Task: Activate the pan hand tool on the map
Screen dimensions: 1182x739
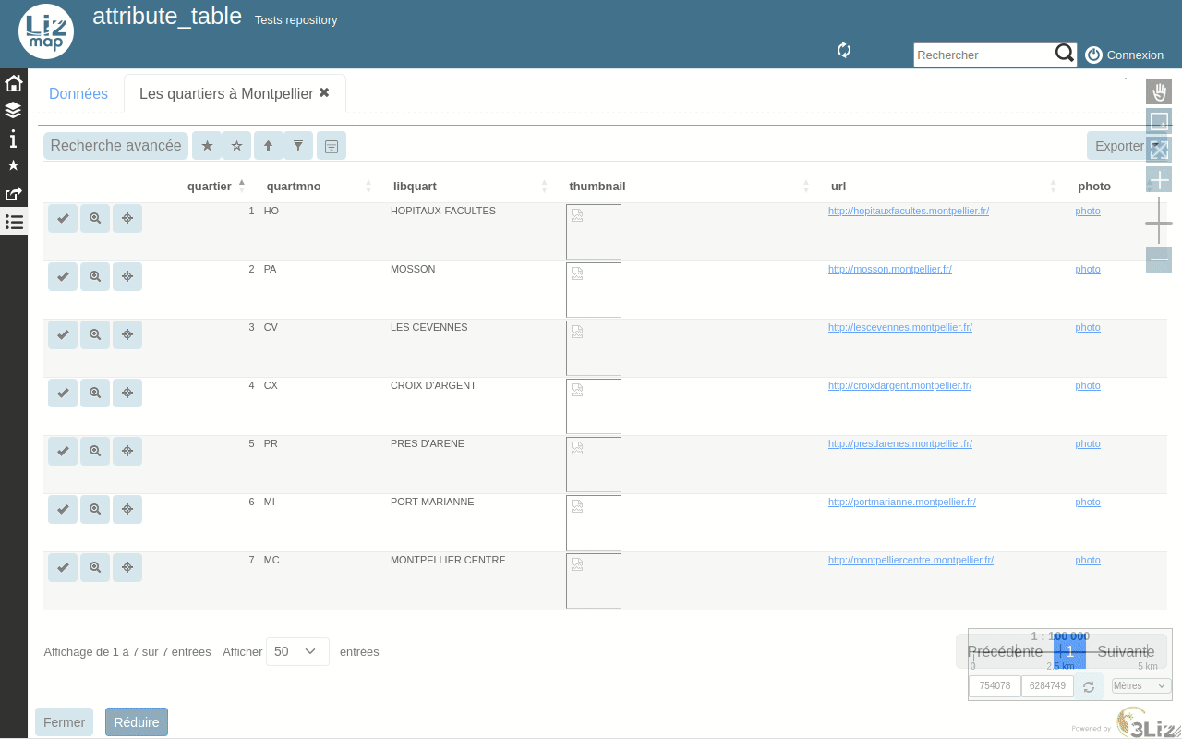Action: (x=1159, y=91)
